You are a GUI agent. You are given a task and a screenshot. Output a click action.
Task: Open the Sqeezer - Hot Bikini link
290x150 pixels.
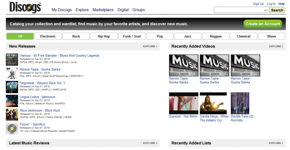click(183, 117)
